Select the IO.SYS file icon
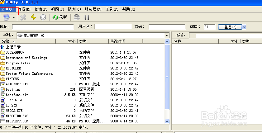Image resolution: width=262 pixels, height=133 pixels. 3,105
